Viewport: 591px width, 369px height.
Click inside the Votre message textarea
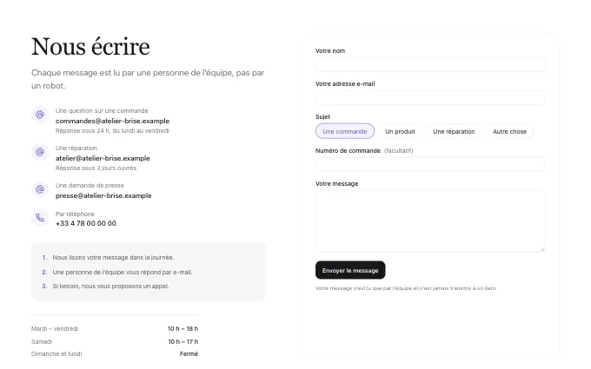point(430,221)
